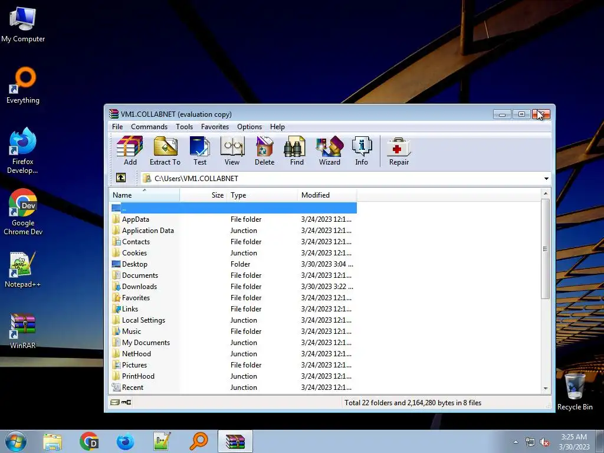This screenshot has height=453, width=604.
Task: Show hidden tray icons arrow
Action: [516, 442]
